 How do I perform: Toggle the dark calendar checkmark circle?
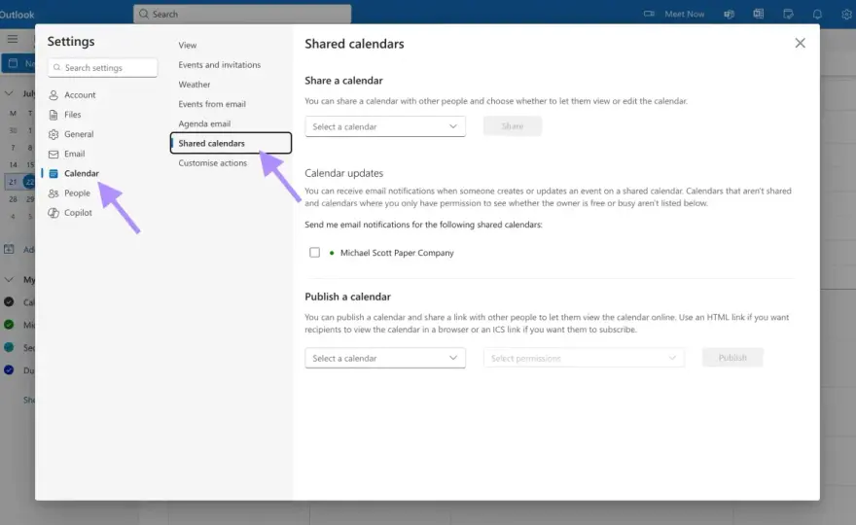[x=9, y=301]
